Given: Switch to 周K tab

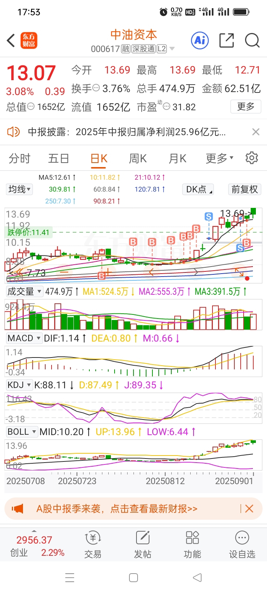Looking at the screenshot, I should coord(138,159).
